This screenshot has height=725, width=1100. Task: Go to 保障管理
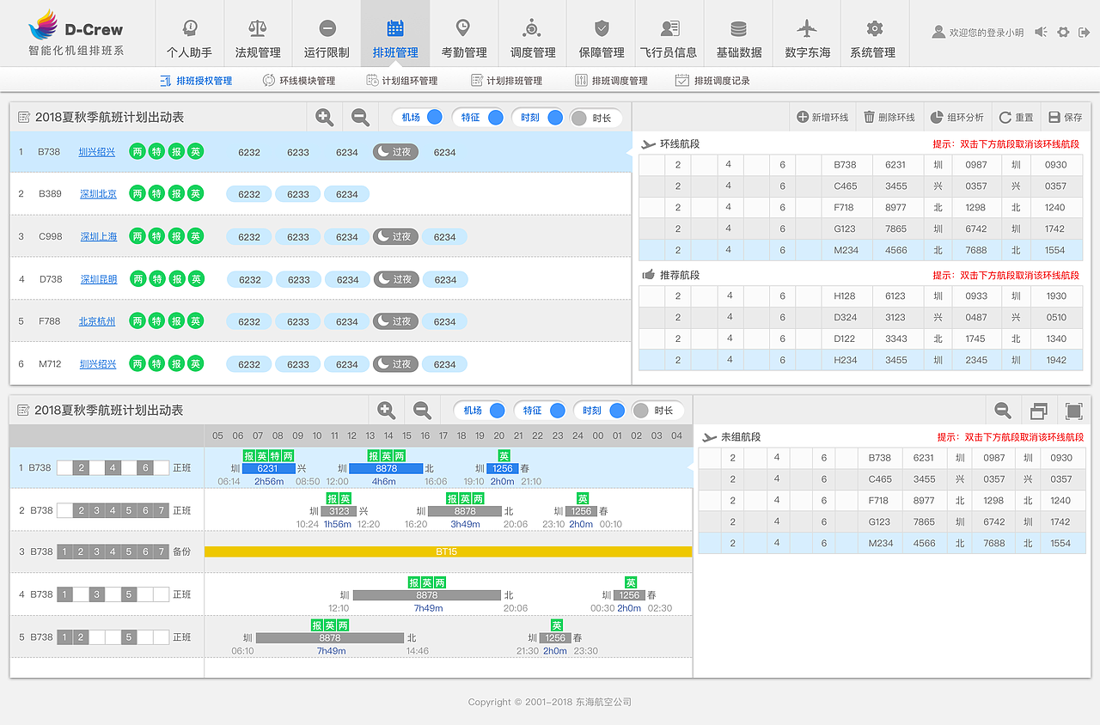pyautogui.click(x=602, y=34)
